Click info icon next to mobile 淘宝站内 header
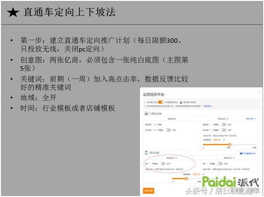 (176, 158)
